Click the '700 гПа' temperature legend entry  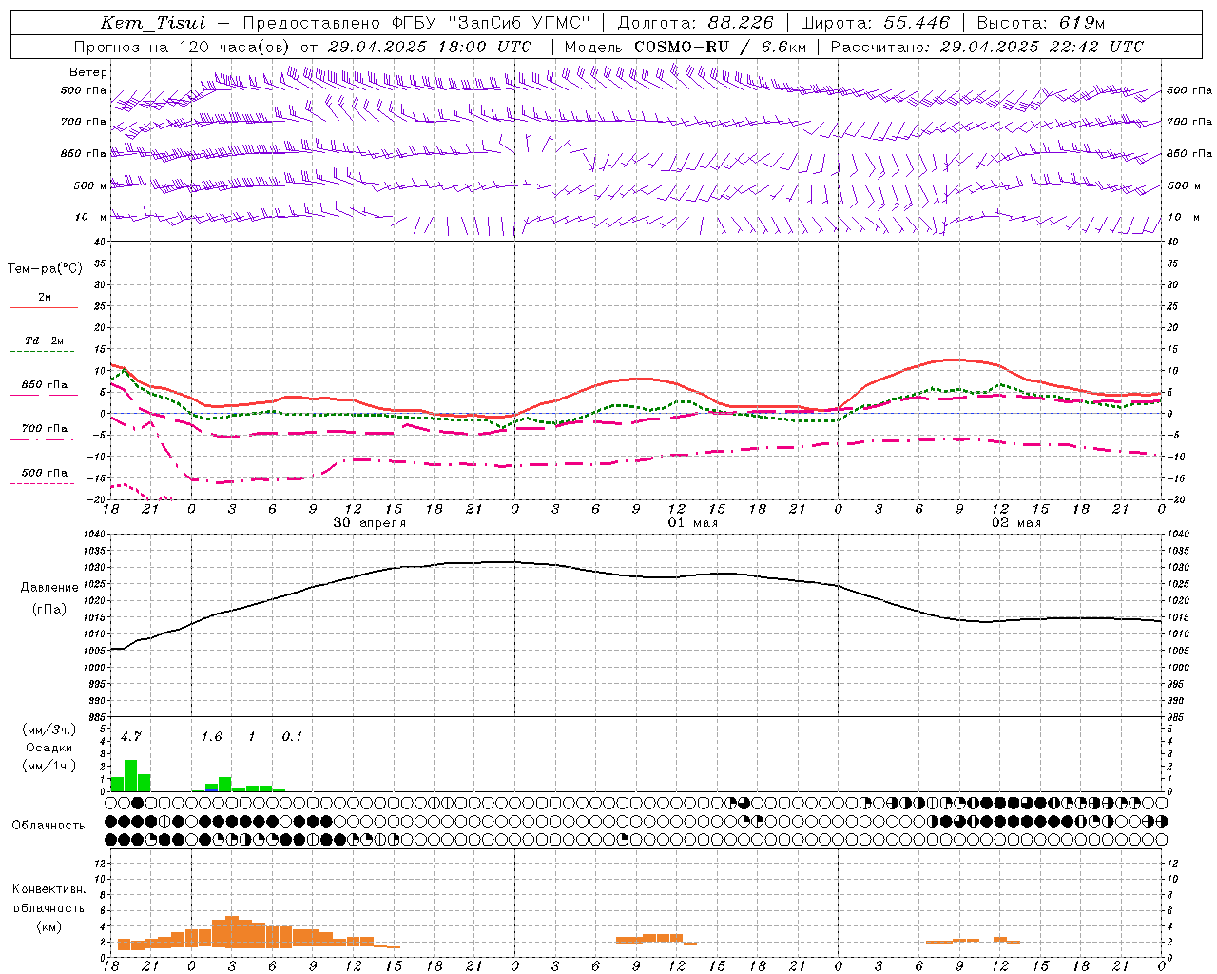(x=44, y=428)
